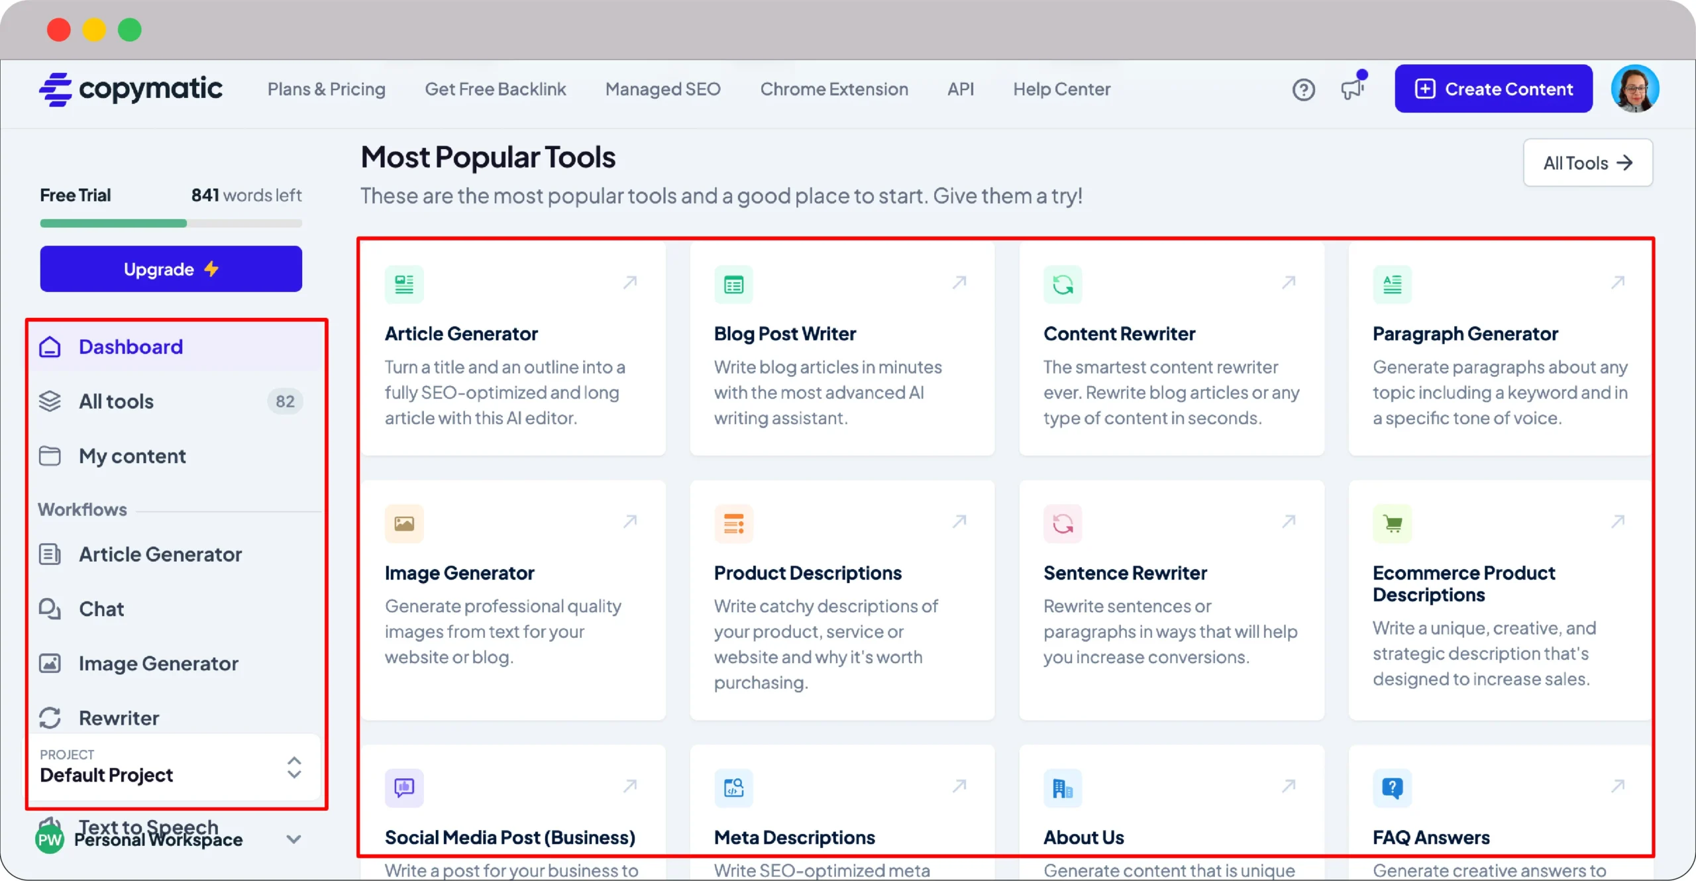Click the copymatic logo
This screenshot has height=881, width=1696.
(131, 89)
